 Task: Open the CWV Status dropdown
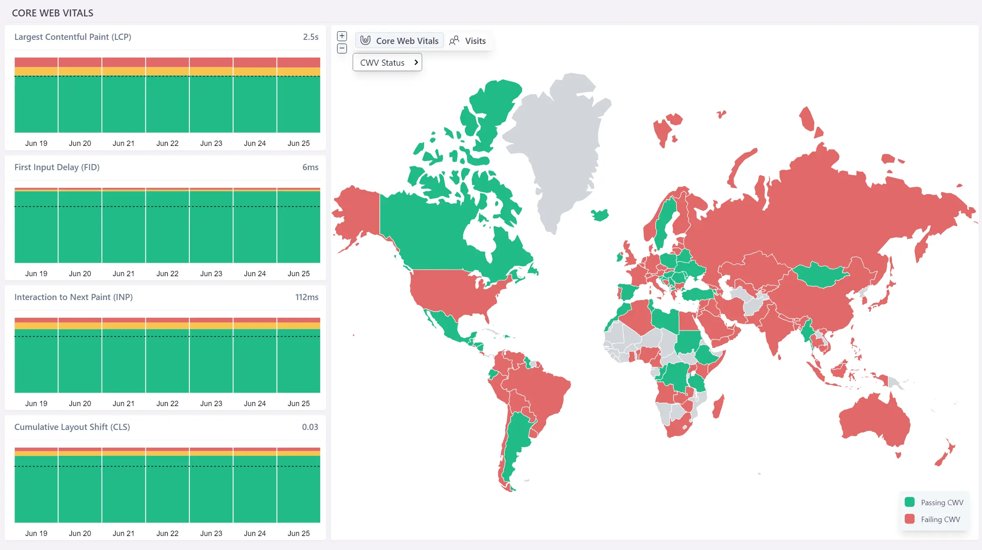tap(387, 62)
